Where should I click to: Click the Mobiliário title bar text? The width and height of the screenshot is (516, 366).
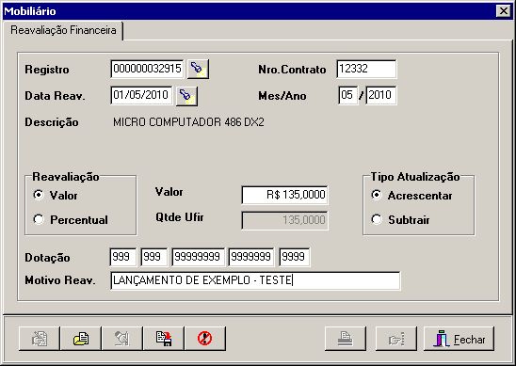(x=30, y=11)
